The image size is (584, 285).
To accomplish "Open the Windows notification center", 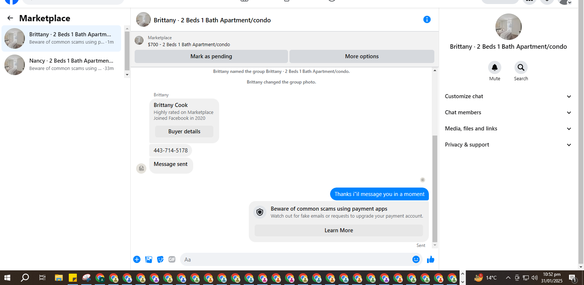I will 573,278.
